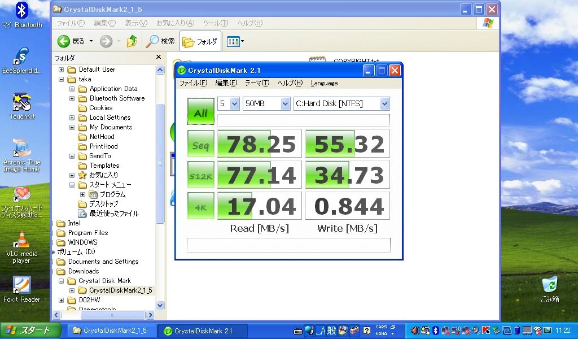This screenshot has height=339, width=578.
Task: Click the Explorer back arrow icon
Action: click(64, 41)
